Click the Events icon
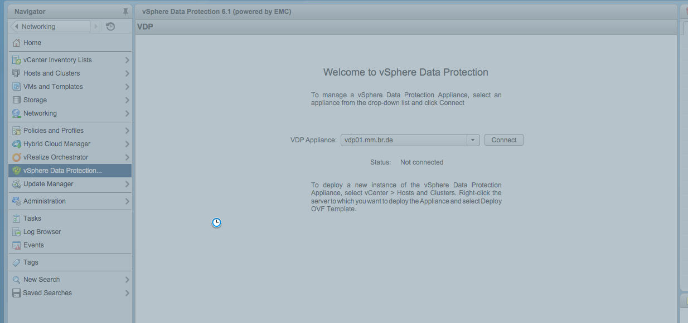The height and width of the screenshot is (323, 688). click(x=17, y=245)
